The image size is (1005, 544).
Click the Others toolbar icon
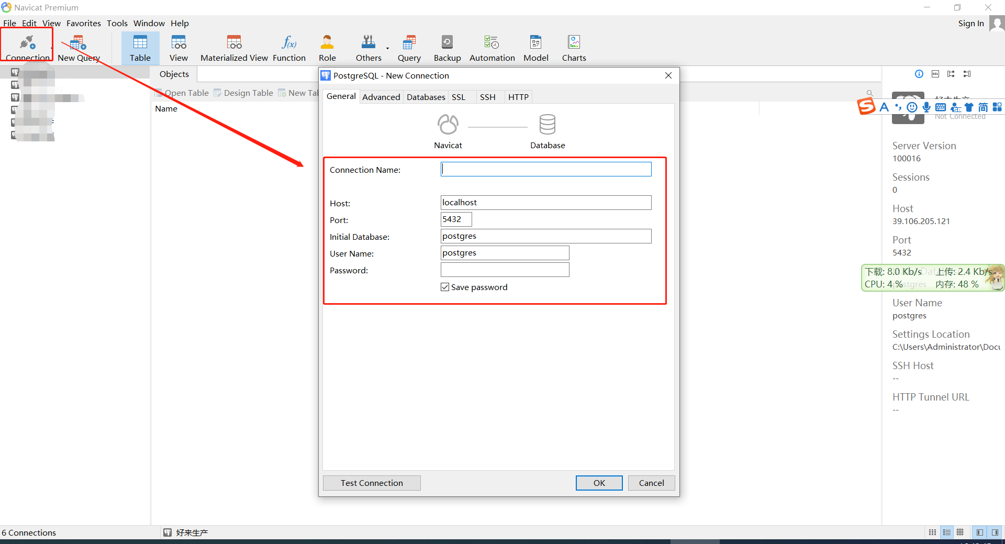pos(368,47)
